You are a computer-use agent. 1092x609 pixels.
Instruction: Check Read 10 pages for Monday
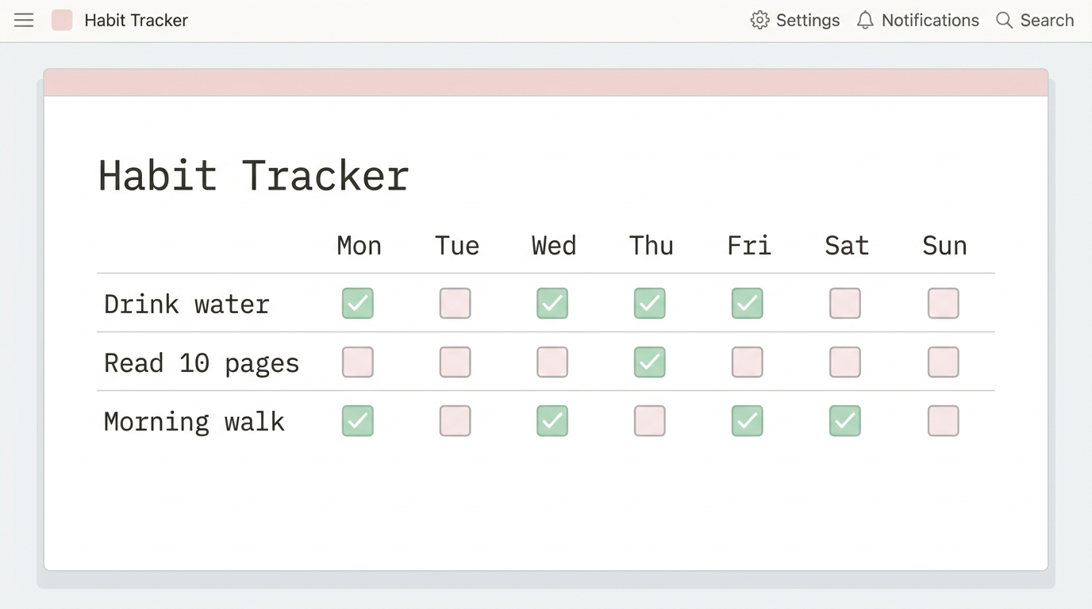pos(358,362)
